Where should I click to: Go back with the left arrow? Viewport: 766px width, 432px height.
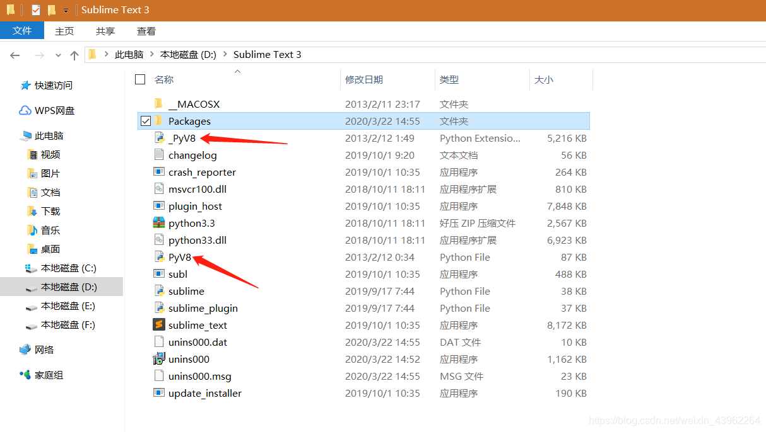point(15,55)
